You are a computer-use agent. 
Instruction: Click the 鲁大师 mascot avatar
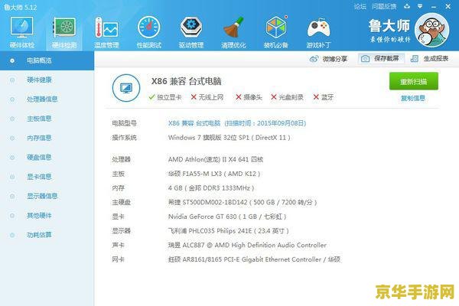coord(431,30)
